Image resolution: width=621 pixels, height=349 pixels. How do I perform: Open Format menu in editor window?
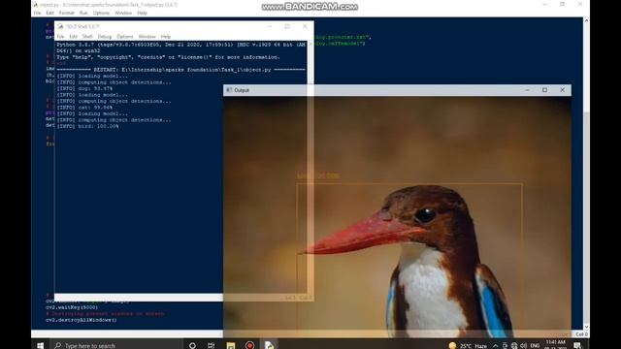(x=67, y=13)
